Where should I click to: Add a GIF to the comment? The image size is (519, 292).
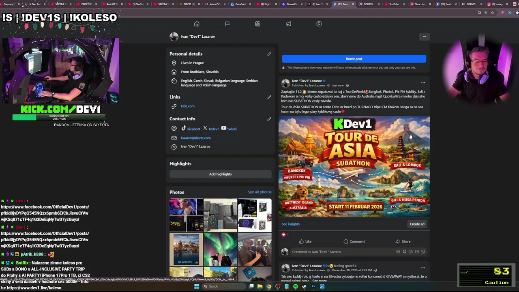417,252
